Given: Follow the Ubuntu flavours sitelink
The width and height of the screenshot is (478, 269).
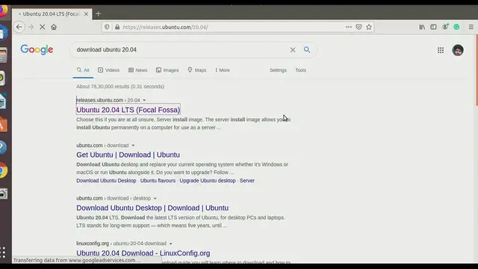Looking at the screenshot, I should [158, 181].
